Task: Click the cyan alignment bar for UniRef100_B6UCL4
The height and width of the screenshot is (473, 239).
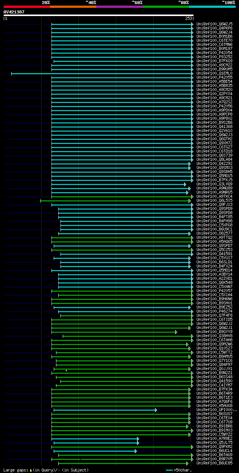Action: pos(95,451)
